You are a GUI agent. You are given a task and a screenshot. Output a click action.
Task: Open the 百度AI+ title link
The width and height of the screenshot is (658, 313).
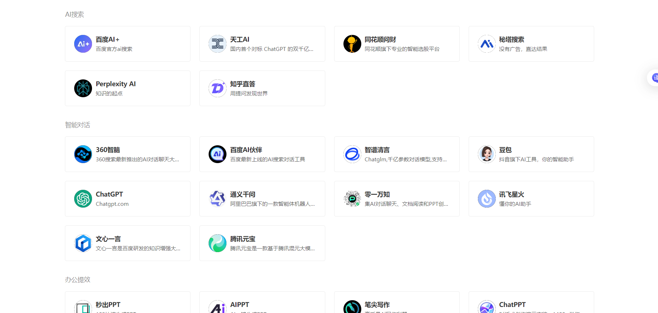[x=108, y=40]
